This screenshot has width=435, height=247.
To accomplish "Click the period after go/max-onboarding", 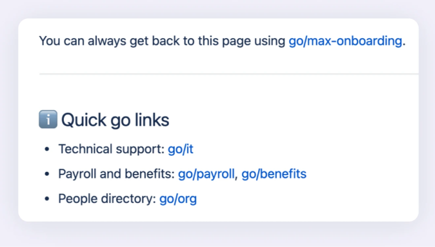I will (x=403, y=43).
